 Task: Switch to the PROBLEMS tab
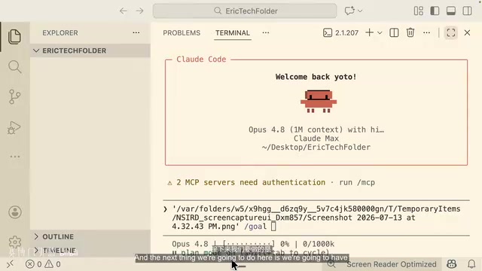click(x=182, y=33)
